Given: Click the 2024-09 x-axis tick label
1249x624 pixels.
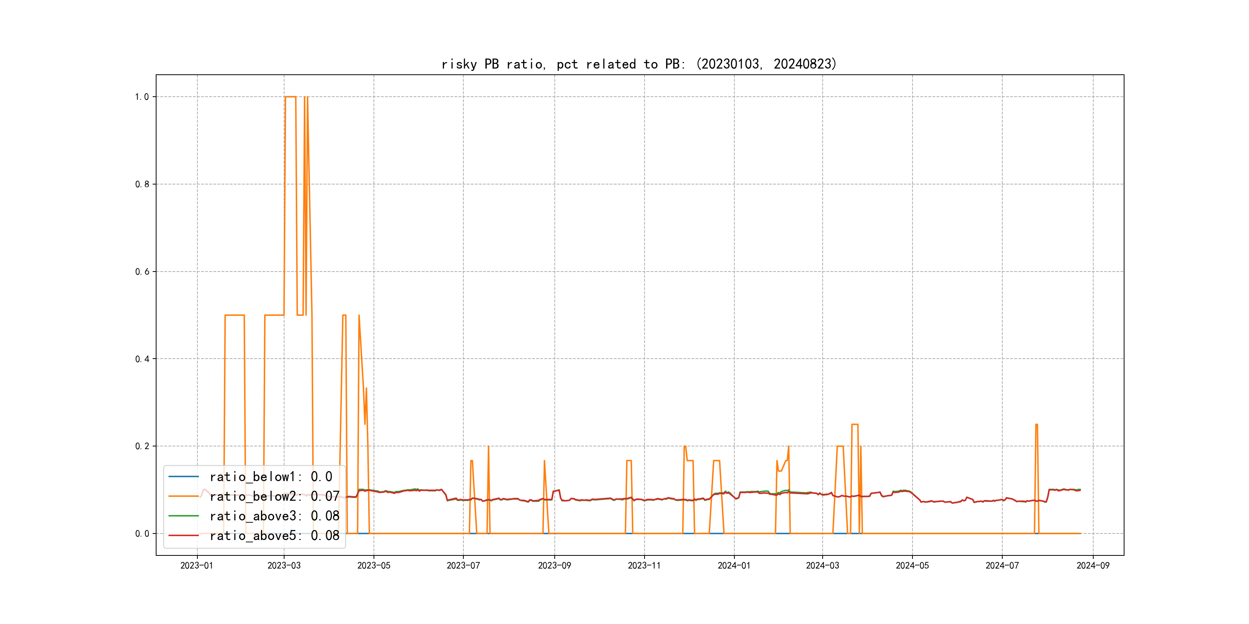Looking at the screenshot, I should click(x=1093, y=565).
